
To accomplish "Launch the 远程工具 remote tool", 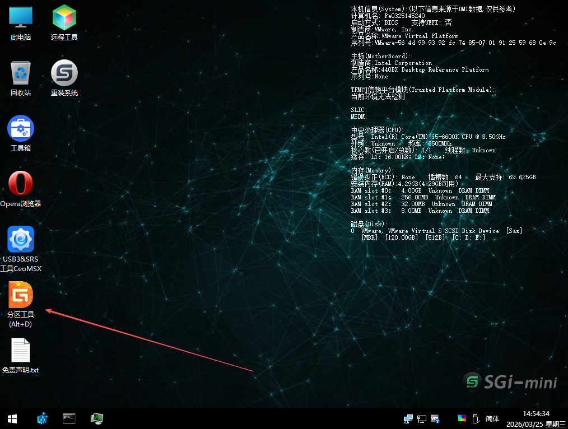I will pyautogui.click(x=64, y=22).
